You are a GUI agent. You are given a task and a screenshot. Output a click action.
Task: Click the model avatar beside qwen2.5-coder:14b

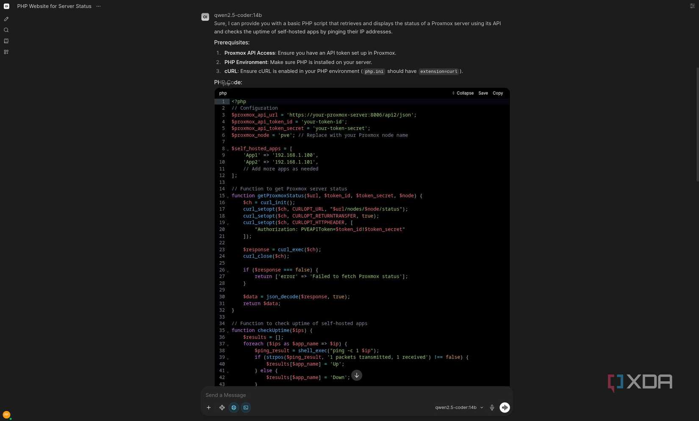point(205,17)
